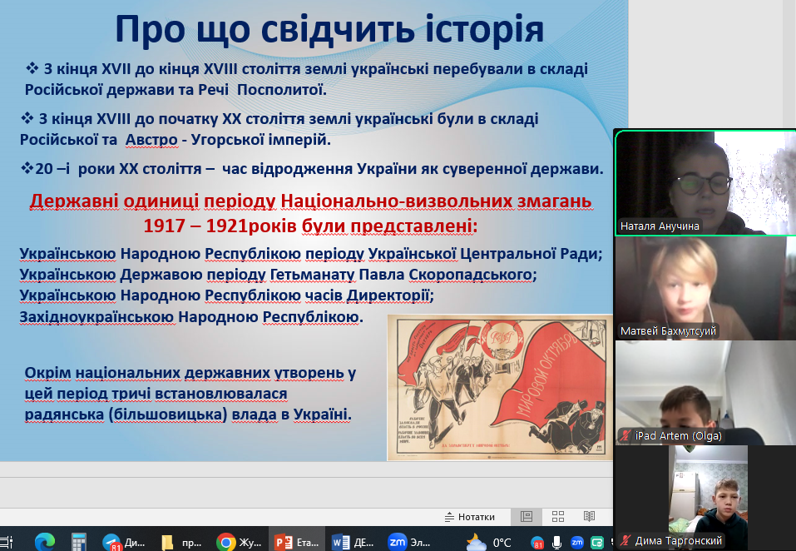Click the bullet З кінця XVII до кінця XVIII
Viewport: 796px width, 551px height.
(307, 79)
